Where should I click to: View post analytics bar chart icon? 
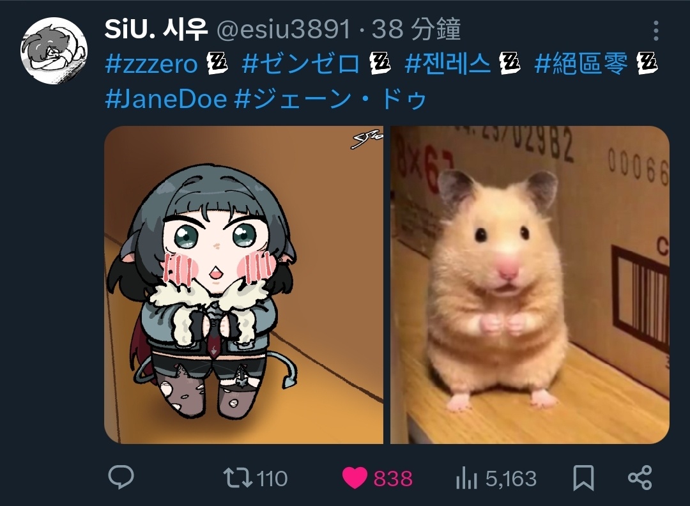coord(467,478)
